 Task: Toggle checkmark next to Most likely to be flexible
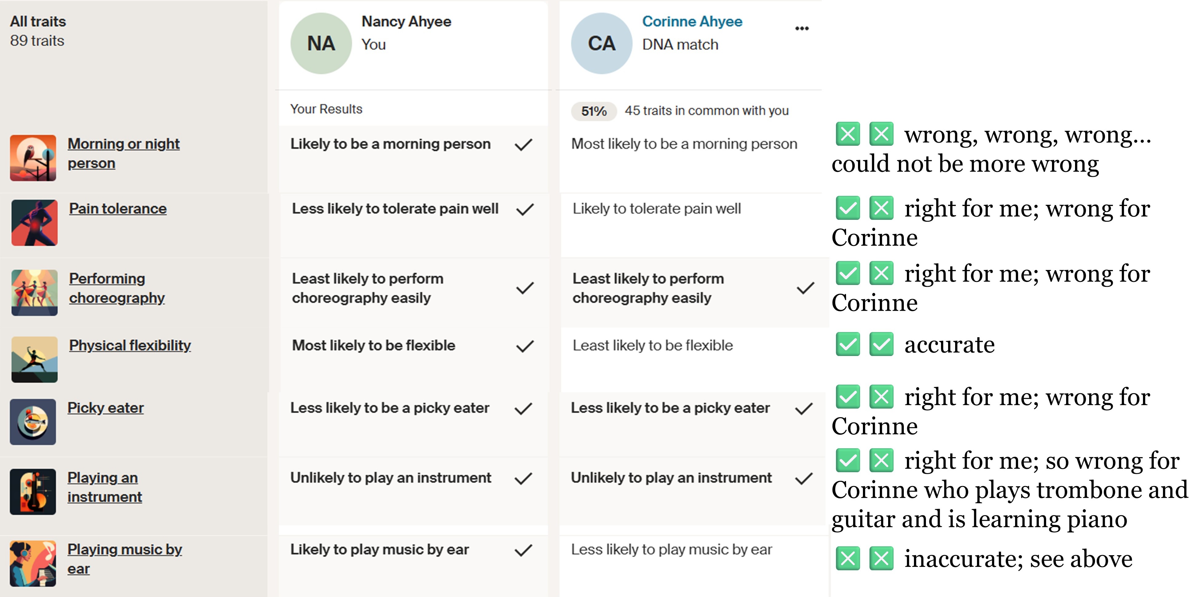click(x=524, y=346)
